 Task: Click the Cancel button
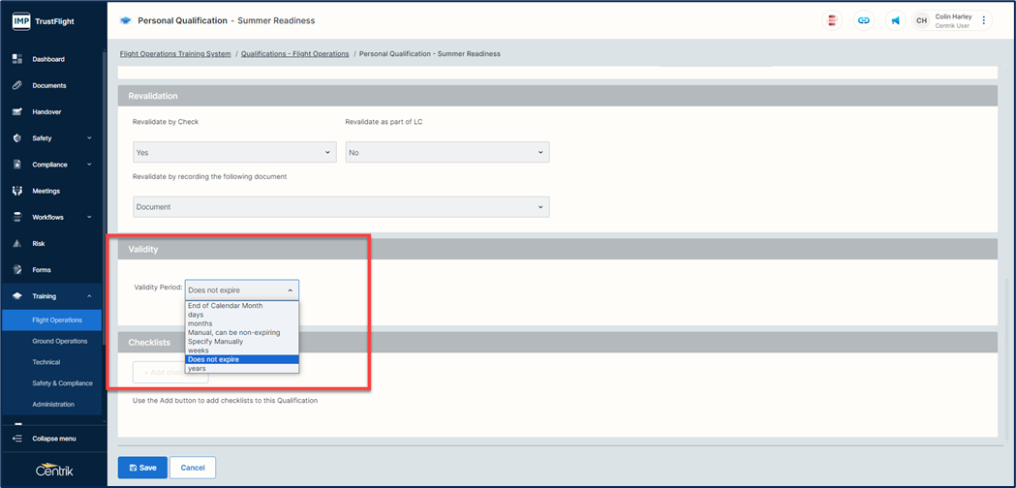click(192, 468)
